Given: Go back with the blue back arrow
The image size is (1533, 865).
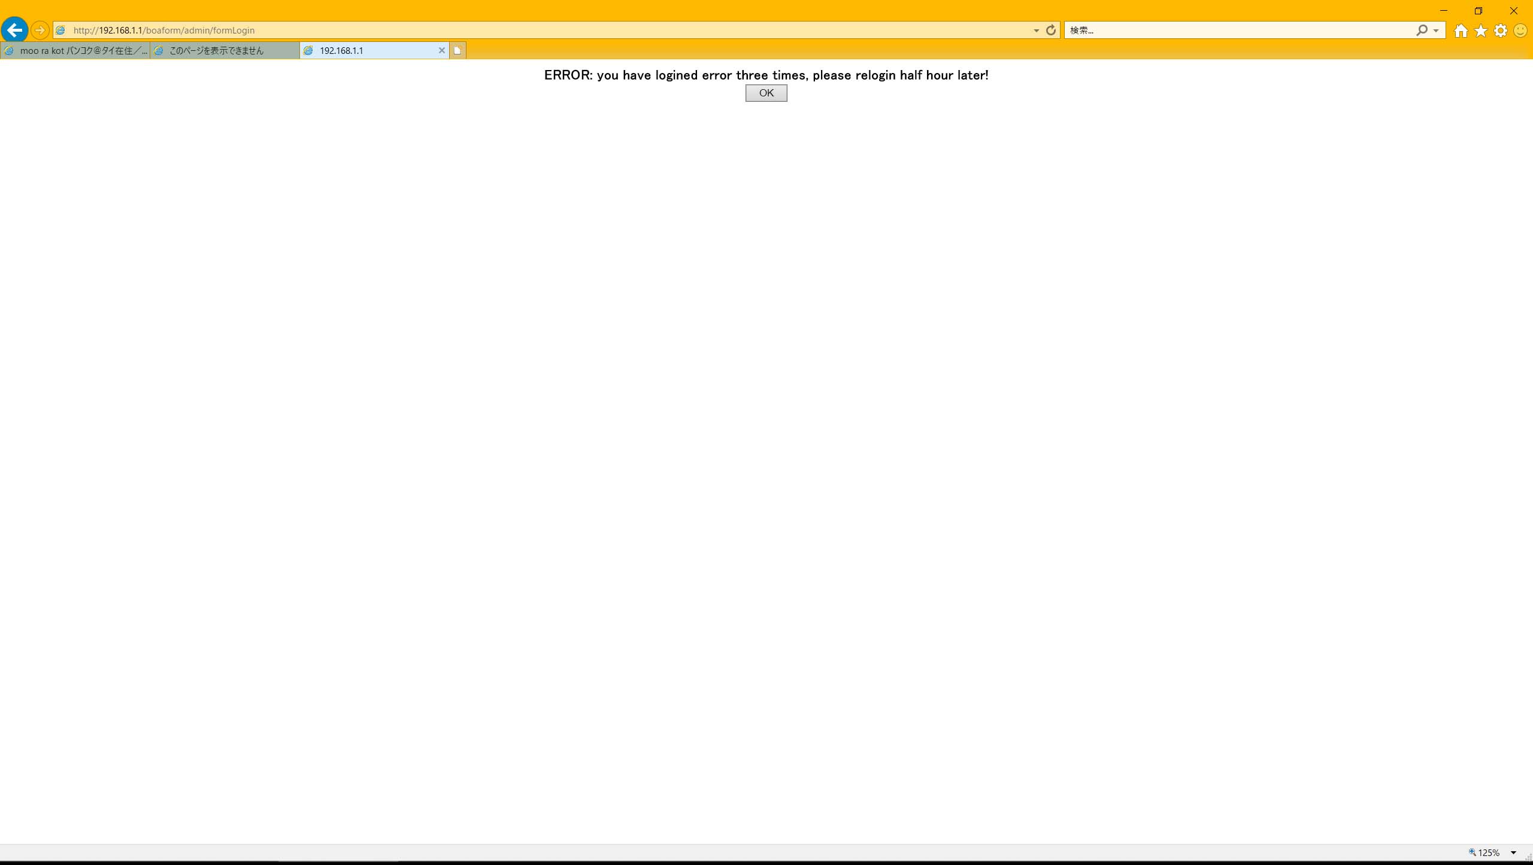Looking at the screenshot, I should 15,30.
